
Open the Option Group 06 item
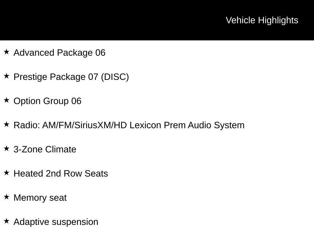pyautogui.click(x=48, y=101)
